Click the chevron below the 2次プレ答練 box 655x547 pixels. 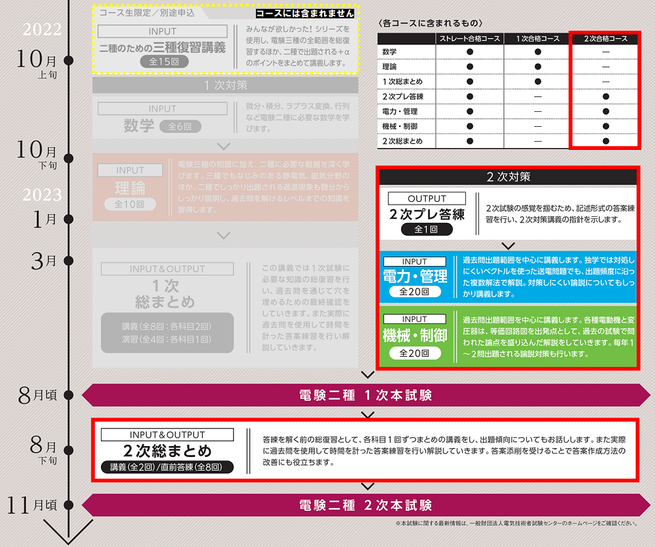click(507, 246)
